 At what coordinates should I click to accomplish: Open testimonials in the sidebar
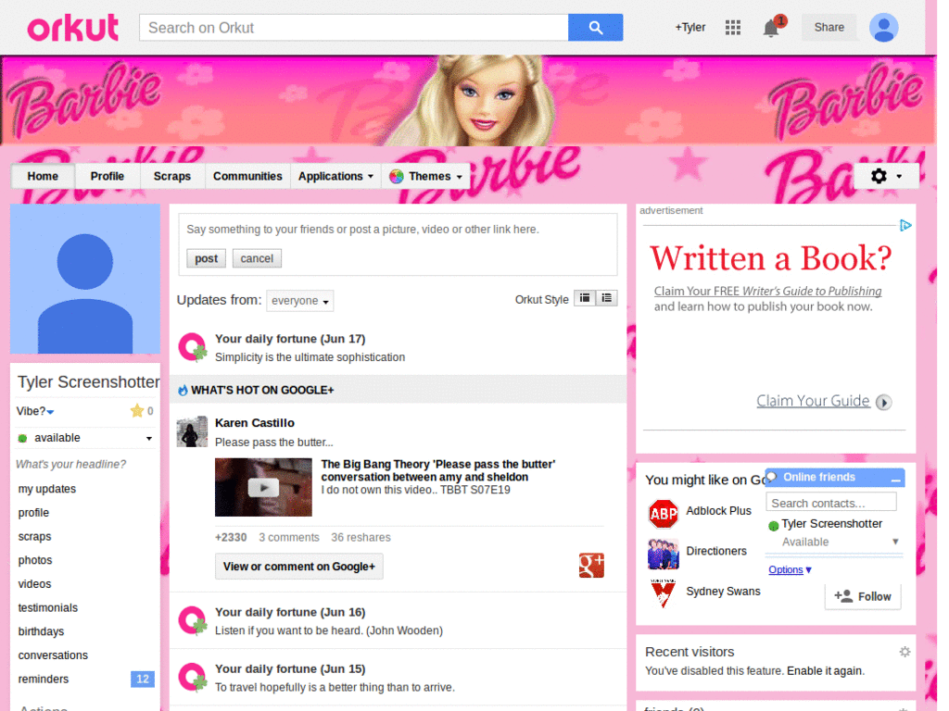48,607
